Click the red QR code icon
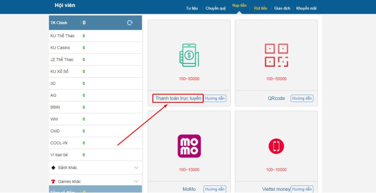 [x=276, y=55]
